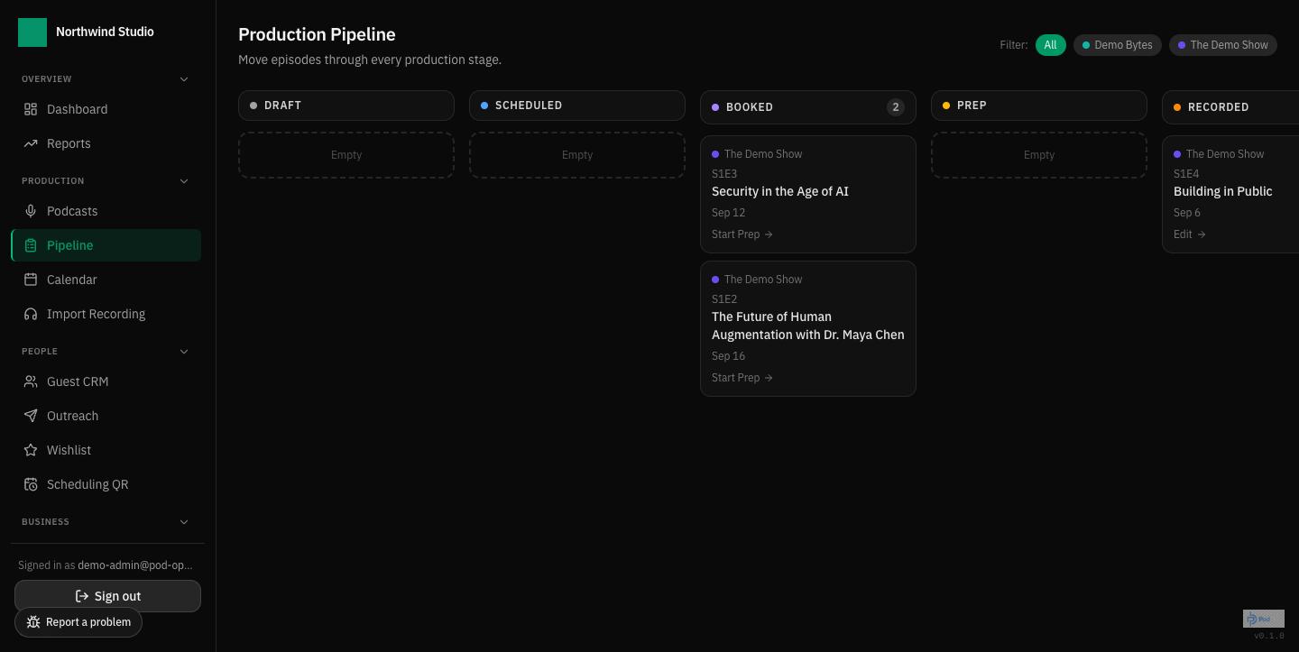
Task: Click the green Northwind Studio logo
Action: [x=32, y=32]
